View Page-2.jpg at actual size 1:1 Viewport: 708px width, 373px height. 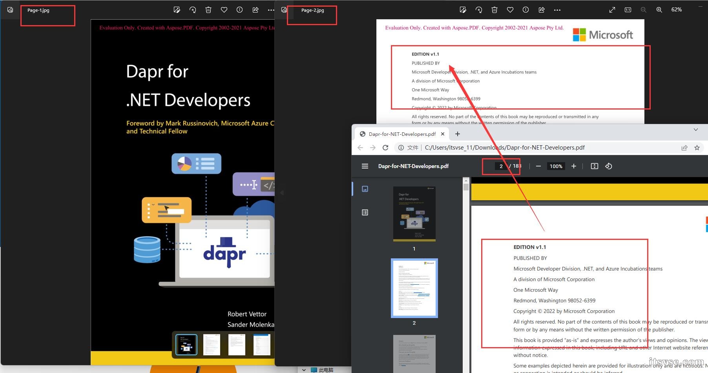tap(628, 10)
